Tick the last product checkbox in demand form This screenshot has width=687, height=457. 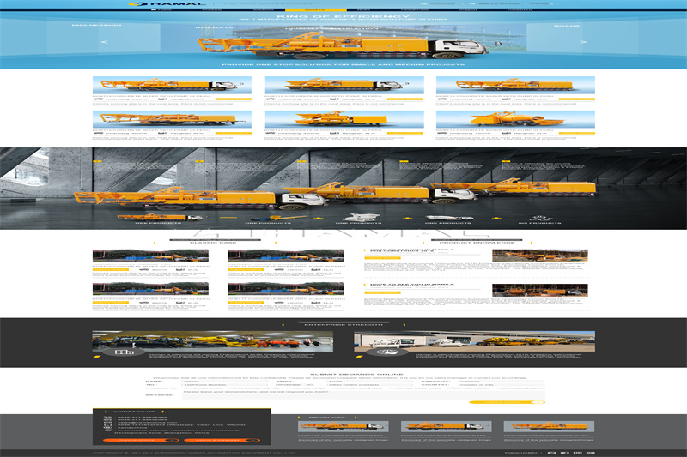tap(499, 388)
